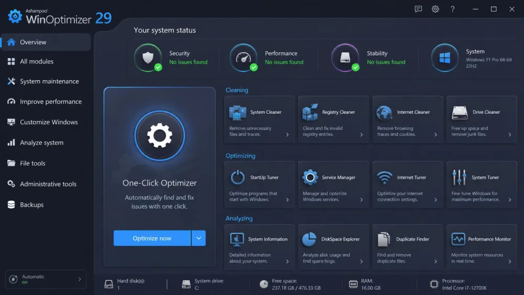Open Duplicate Finder documents icon

tap(384, 239)
